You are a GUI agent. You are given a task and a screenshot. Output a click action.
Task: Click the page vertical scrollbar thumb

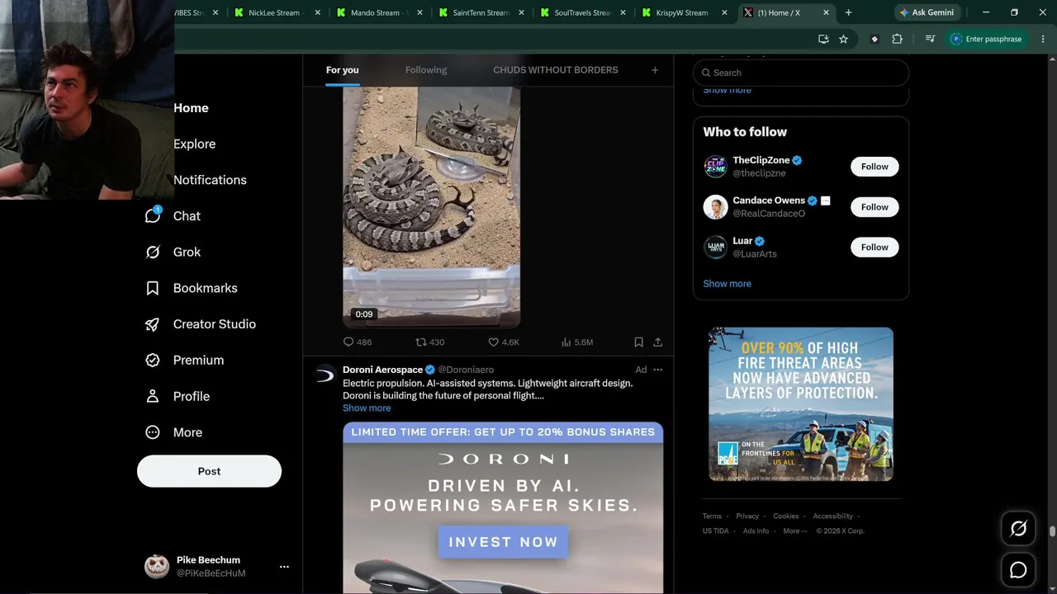pyautogui.click(x=1052, y=532)
